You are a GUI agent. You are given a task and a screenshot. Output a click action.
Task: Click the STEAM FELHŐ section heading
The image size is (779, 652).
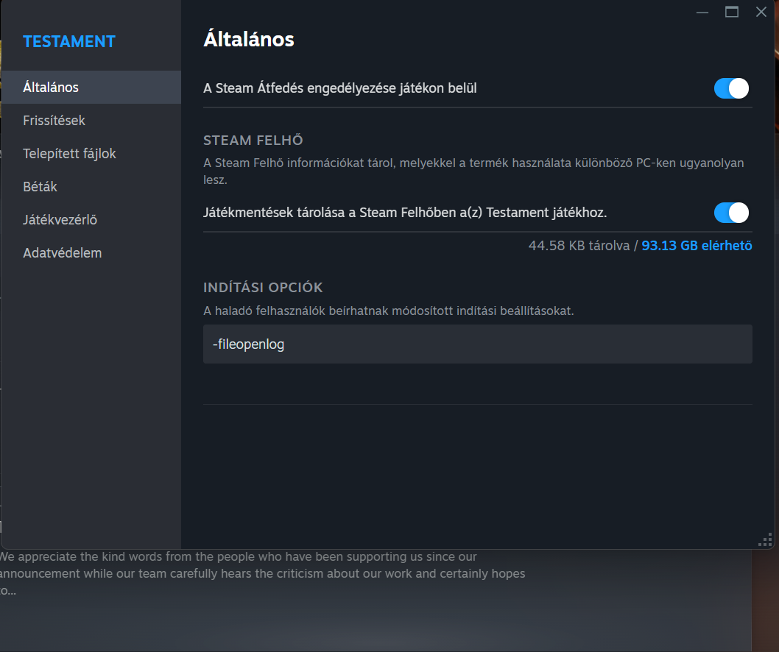[253, 141]
